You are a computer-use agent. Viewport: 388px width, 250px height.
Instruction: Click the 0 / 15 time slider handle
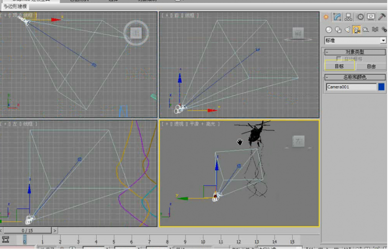(27, 231)
